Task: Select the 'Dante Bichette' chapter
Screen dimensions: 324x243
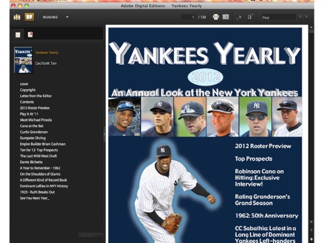Action: [31, 162]
